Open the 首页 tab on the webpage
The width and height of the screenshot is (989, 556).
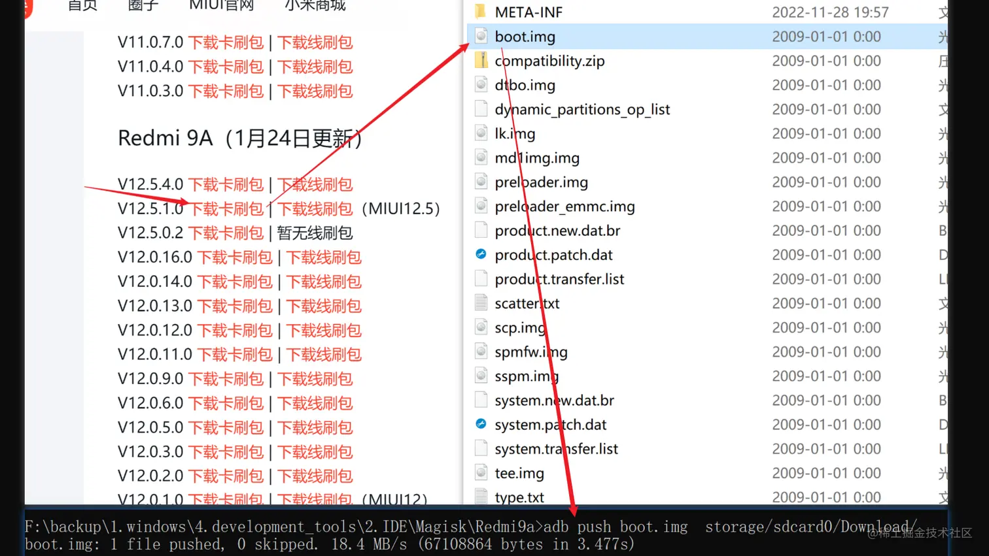tap(82, 6)
